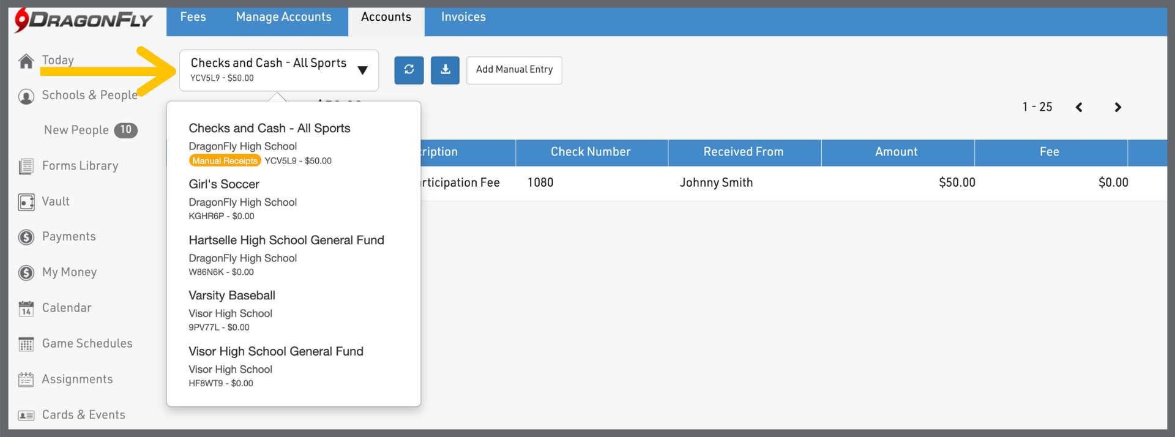Click the download export icon button
The image size is (1175, 437).
coord(445,70)
